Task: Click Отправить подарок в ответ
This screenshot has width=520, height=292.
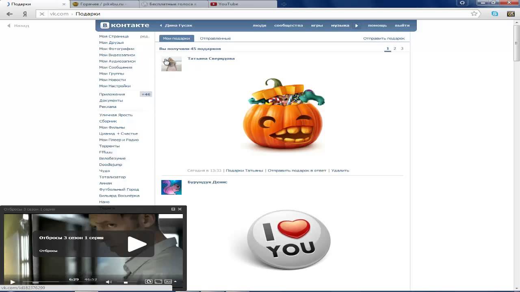Action: click(x=297, y=171)
